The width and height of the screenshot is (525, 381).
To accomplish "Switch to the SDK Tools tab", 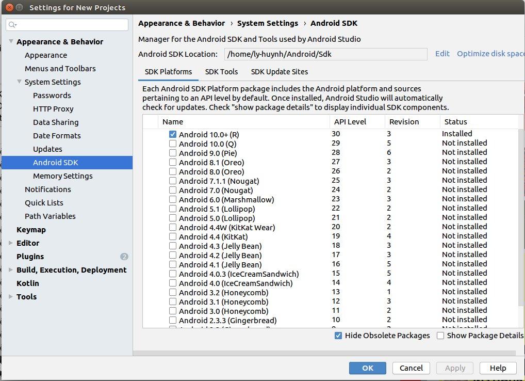I will point(221,72).
